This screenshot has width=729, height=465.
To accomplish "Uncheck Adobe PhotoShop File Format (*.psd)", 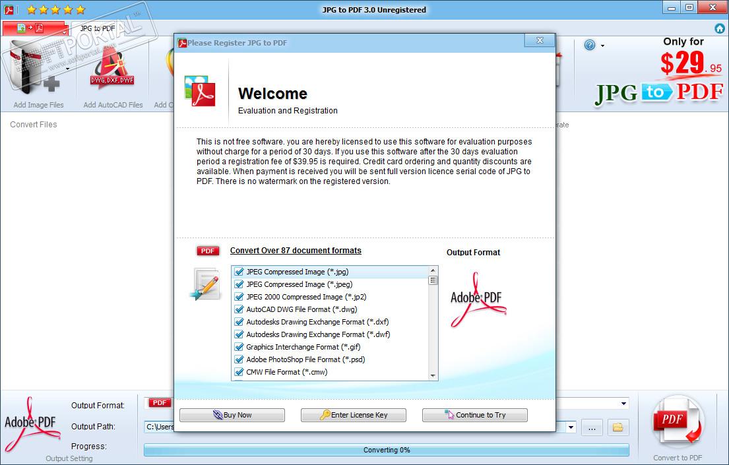I will click(239, 359).
